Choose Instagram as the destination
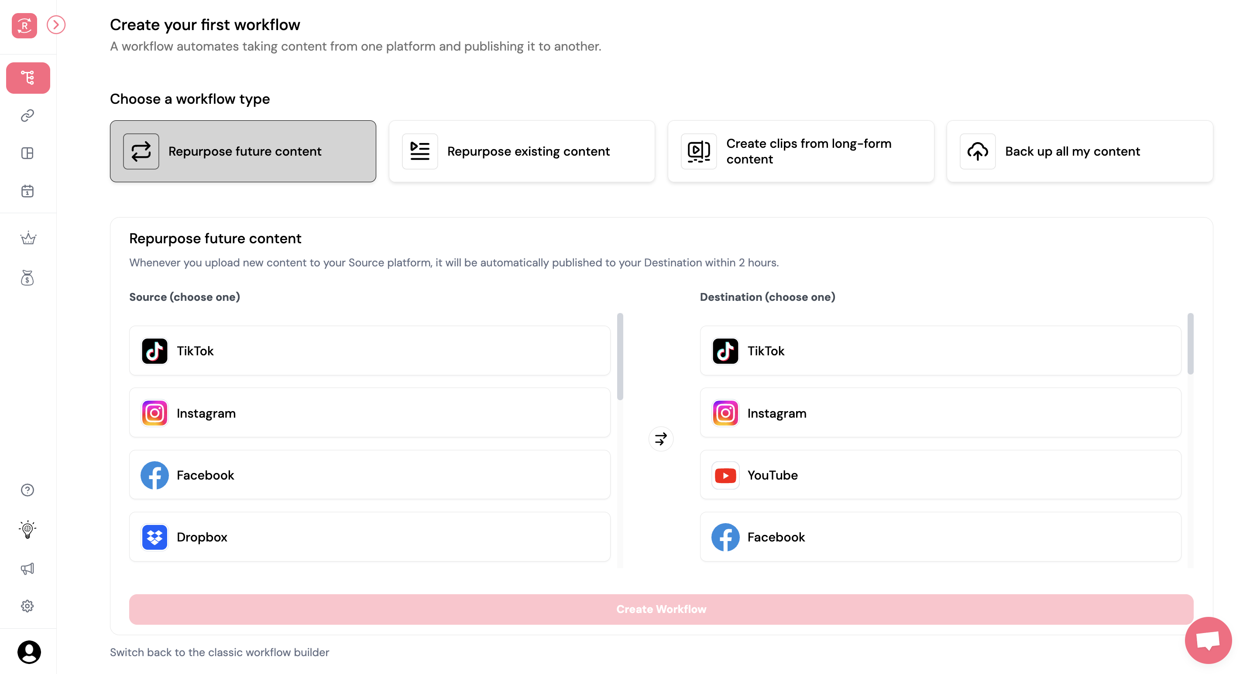1250x674 pixels. tap(941, 413)
